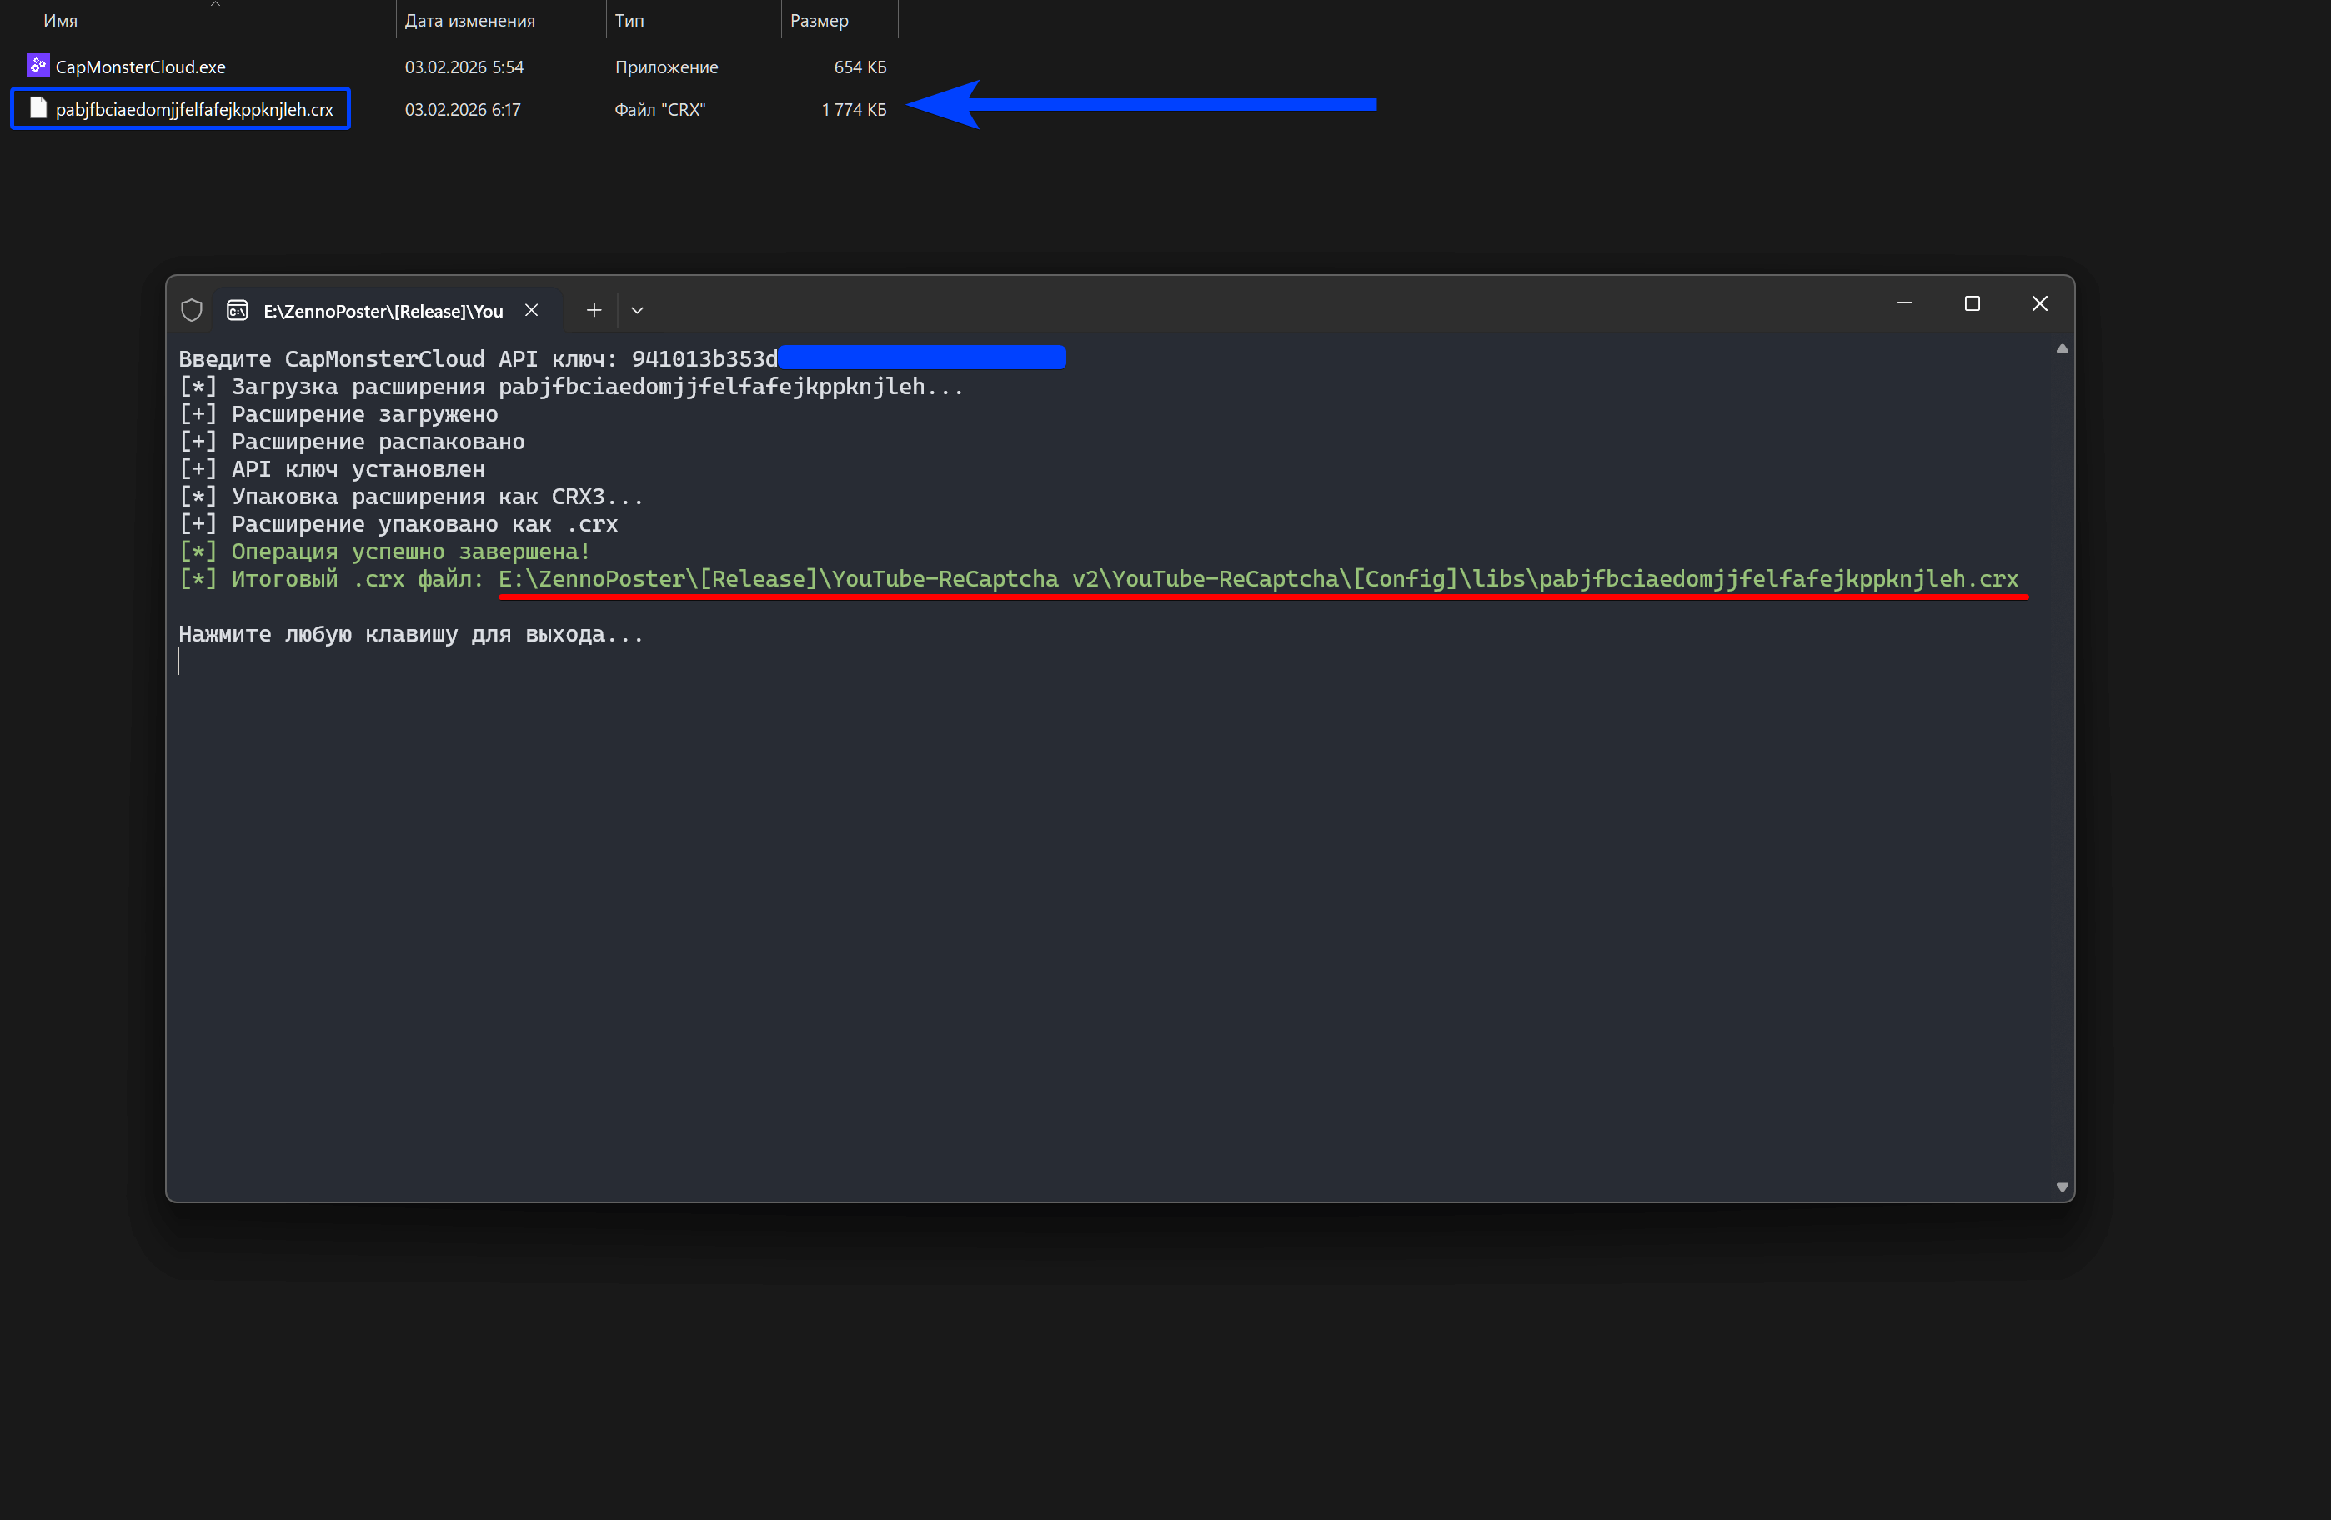Viewport: 2331px width, 1520px height.
Task: Click the terminal input cursor line
Action: pyautogui.click(x=181, y=662)
